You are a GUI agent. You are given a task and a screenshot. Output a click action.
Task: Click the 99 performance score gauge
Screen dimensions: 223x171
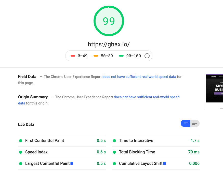point(109,21)
